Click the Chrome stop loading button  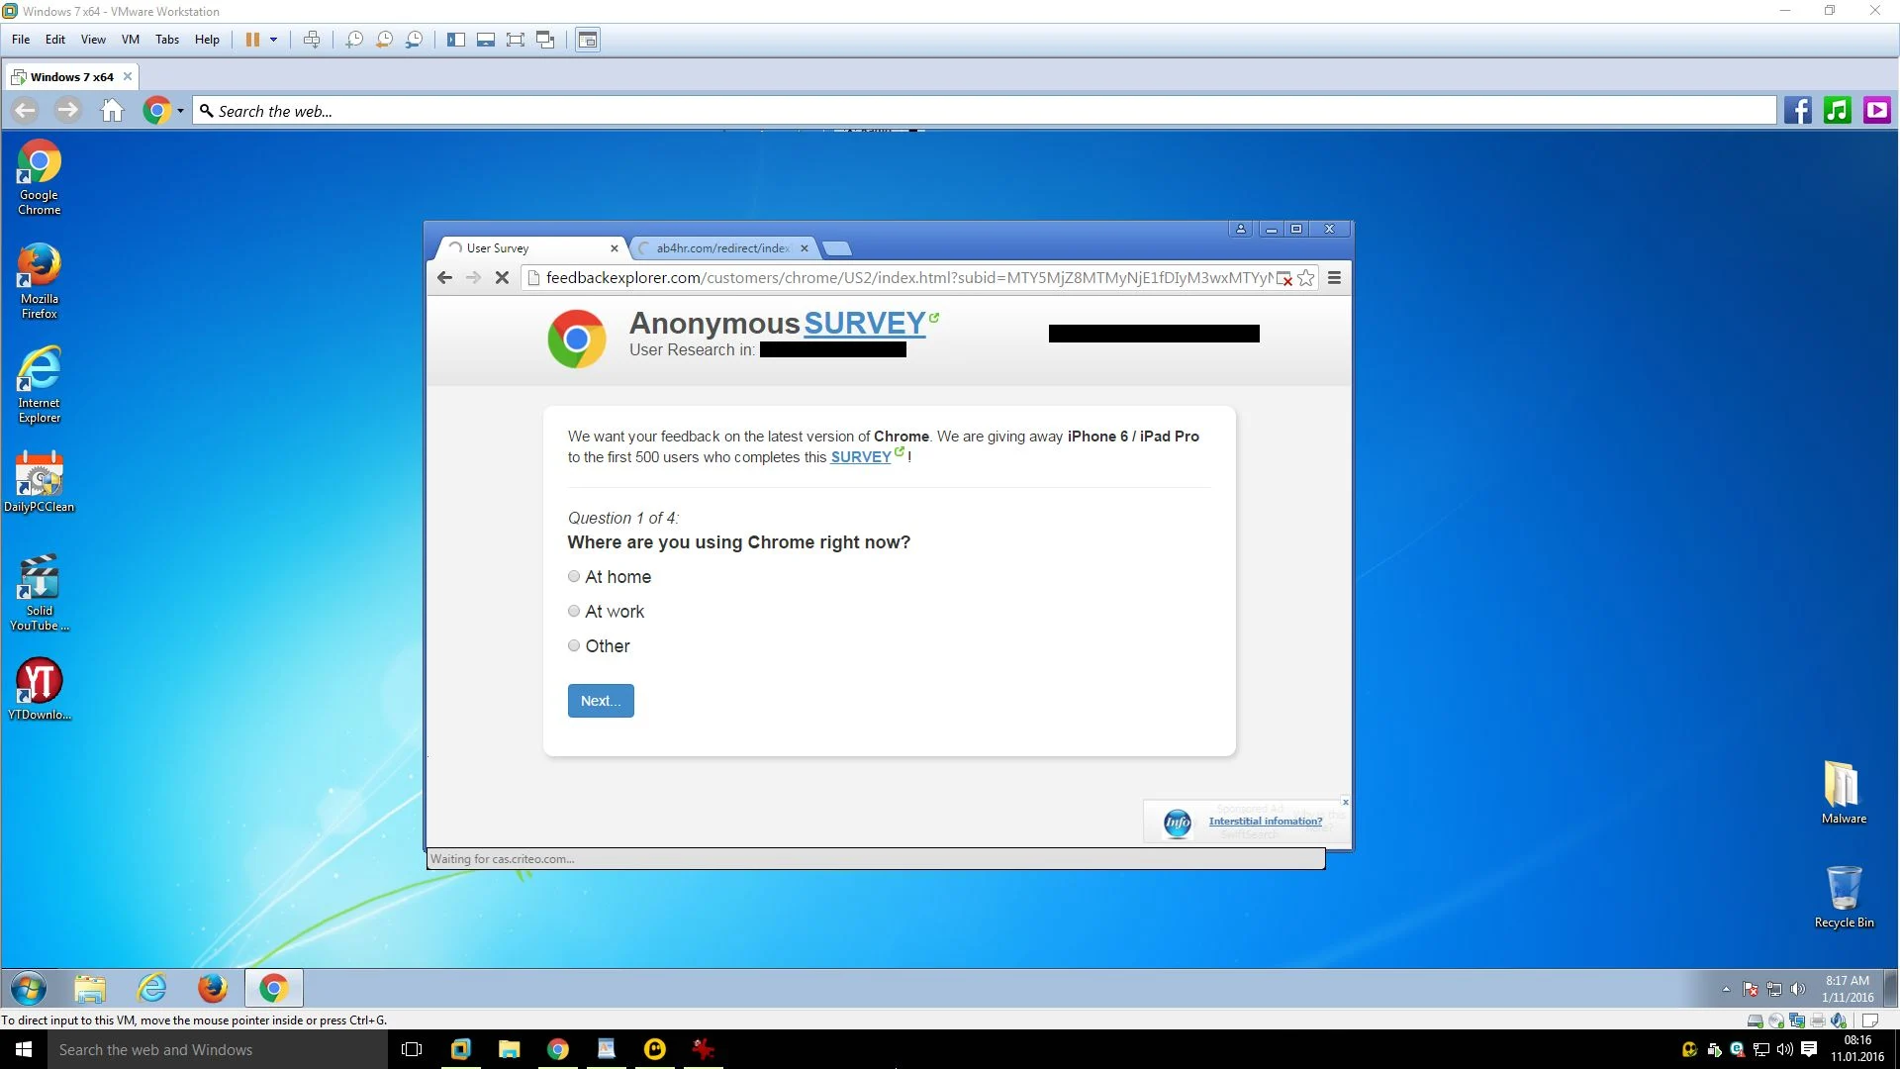pyautogui.click(x=502, y=278)
